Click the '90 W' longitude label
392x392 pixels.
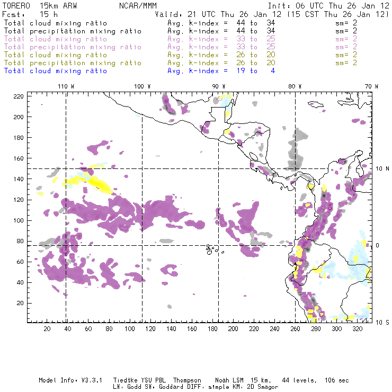coord(218,86)
